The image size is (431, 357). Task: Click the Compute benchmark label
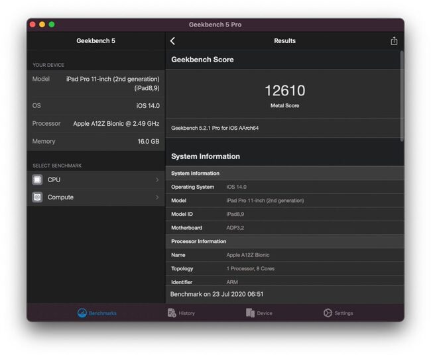click(60, 197)
